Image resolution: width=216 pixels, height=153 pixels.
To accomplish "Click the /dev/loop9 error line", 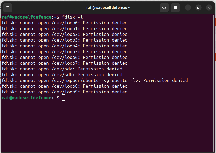I will tap(65, 92).
